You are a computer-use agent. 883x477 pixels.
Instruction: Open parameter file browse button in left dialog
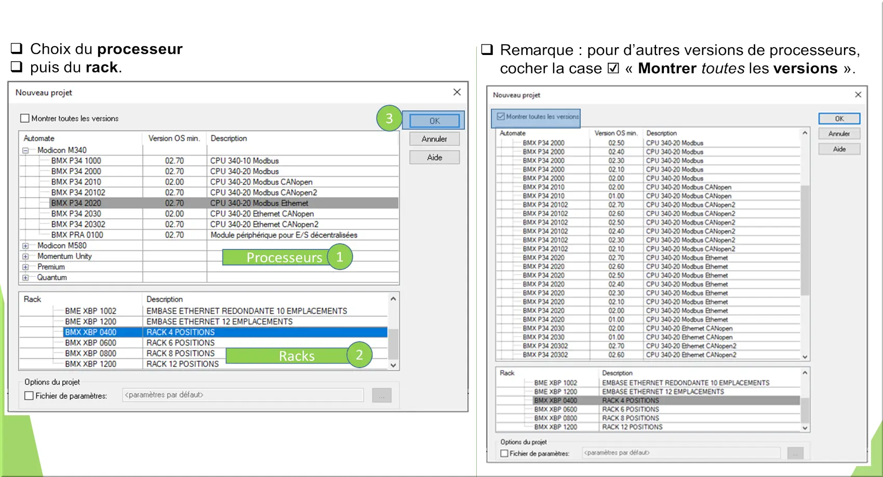(x=382, y=396)
